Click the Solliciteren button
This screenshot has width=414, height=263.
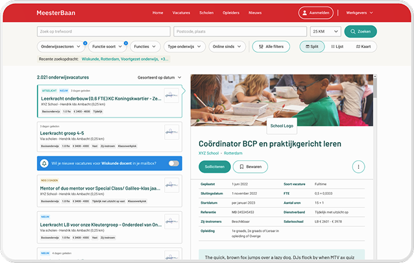[x=214, y=167]
